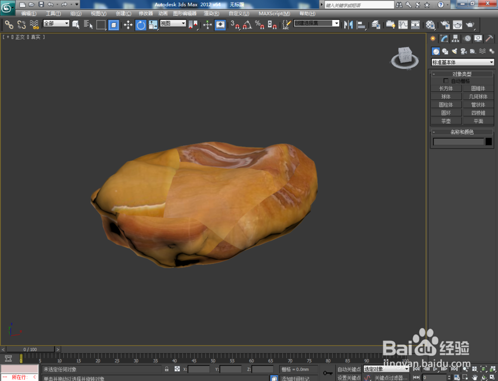Choose the Use Pivot Point Center button
The height and width of the screenshot is (381, 498).
[x=193, y=25]
